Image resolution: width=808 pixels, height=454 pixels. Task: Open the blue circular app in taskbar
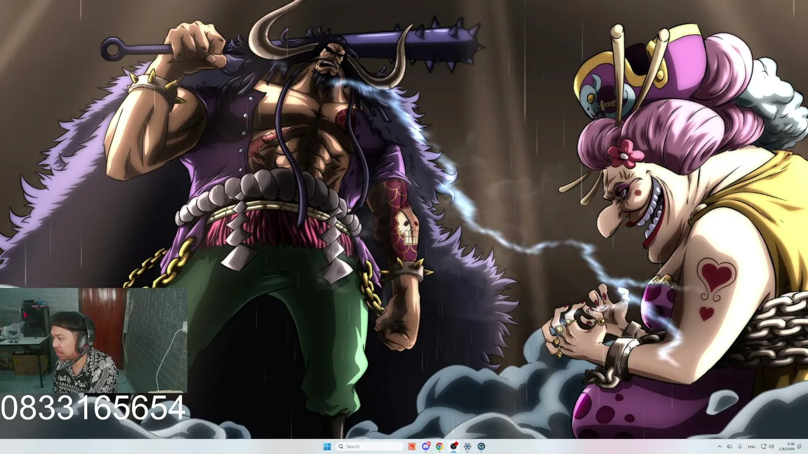click(481, 446)
